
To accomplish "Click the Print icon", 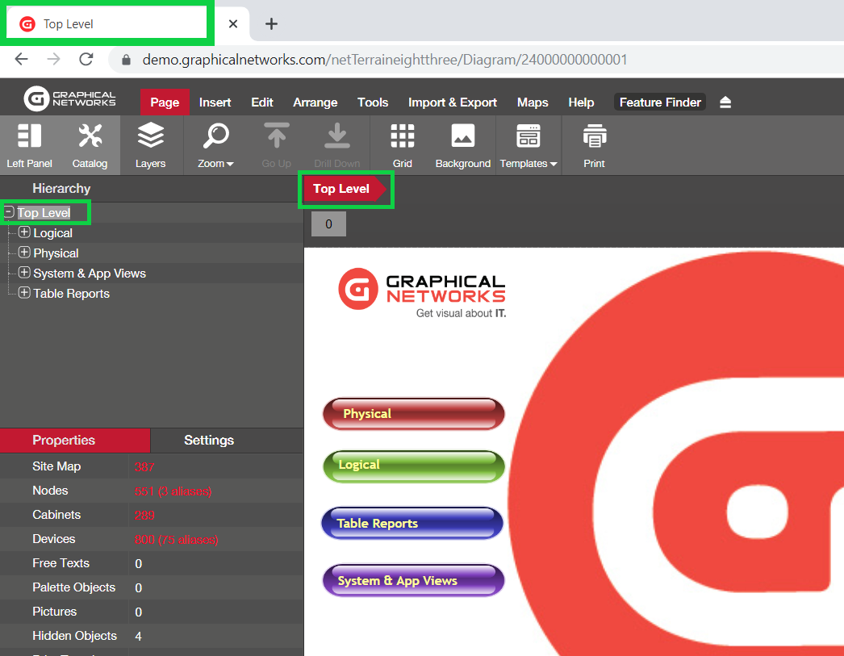I will point(594,137).
